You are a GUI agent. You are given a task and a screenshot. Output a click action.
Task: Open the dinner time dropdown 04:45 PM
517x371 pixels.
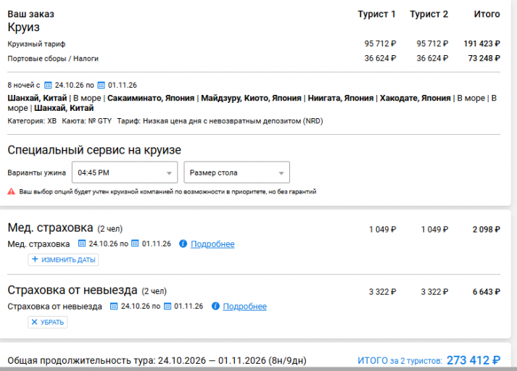tap(125, 172)
